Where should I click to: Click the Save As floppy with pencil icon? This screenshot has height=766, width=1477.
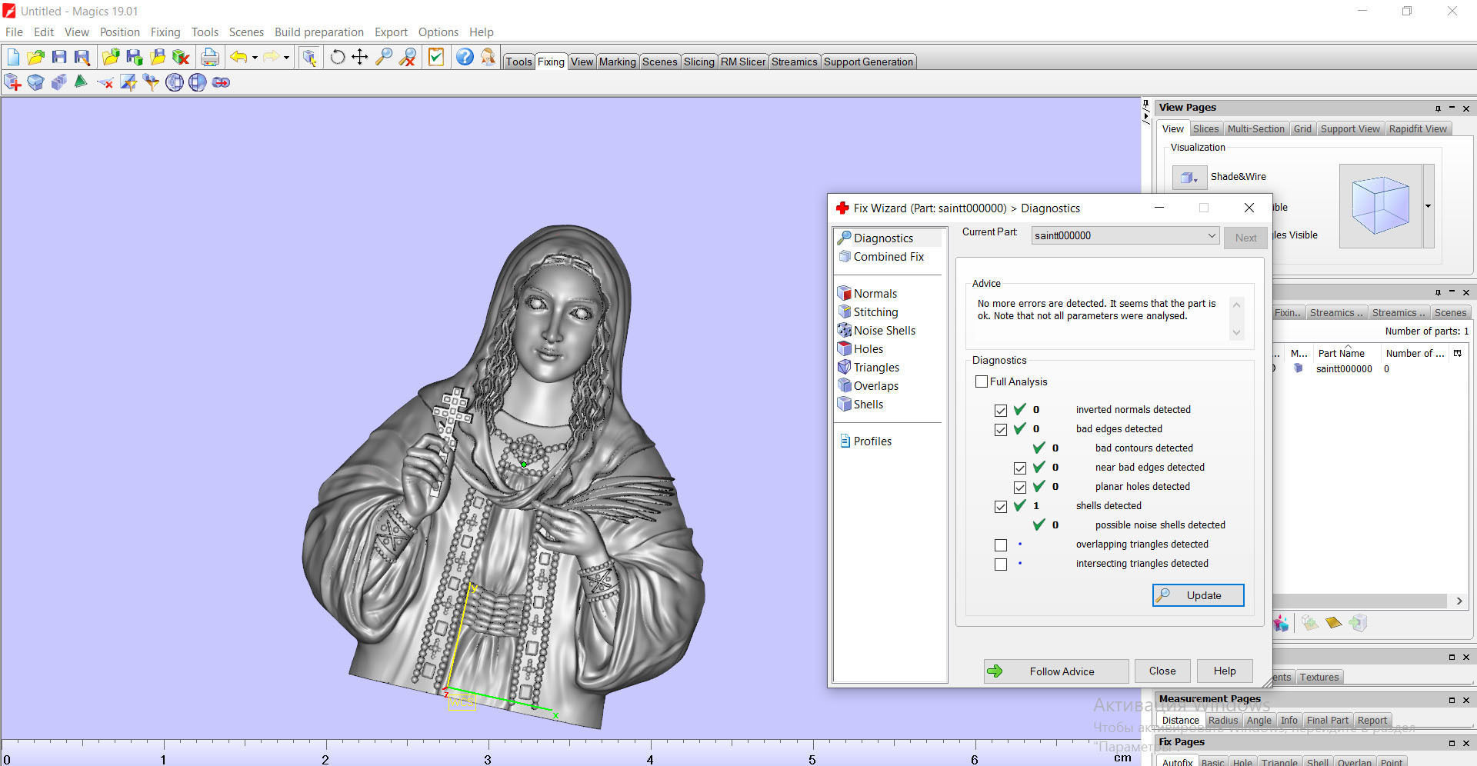pos(82,57)
